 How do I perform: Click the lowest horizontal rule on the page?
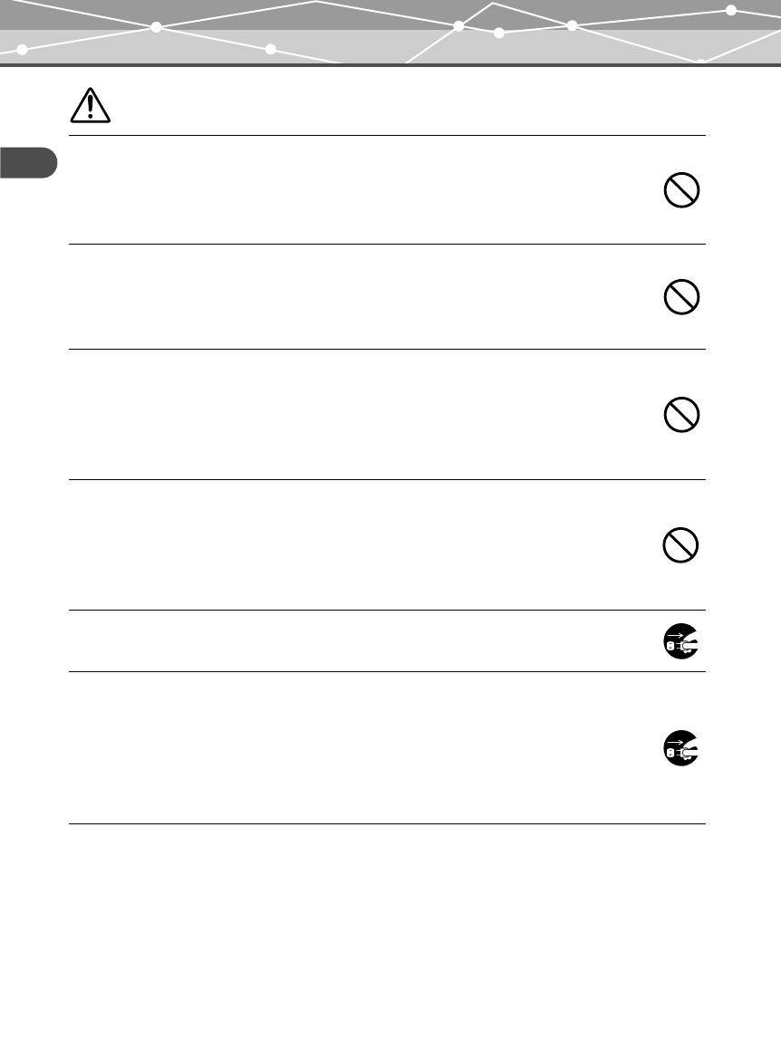[387, 823]
